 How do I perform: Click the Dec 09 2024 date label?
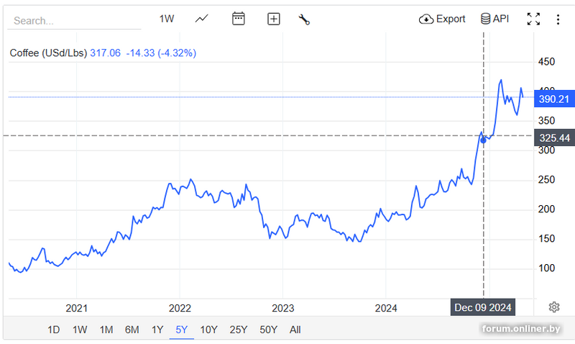pyautogui.click(x=482, y=307)
